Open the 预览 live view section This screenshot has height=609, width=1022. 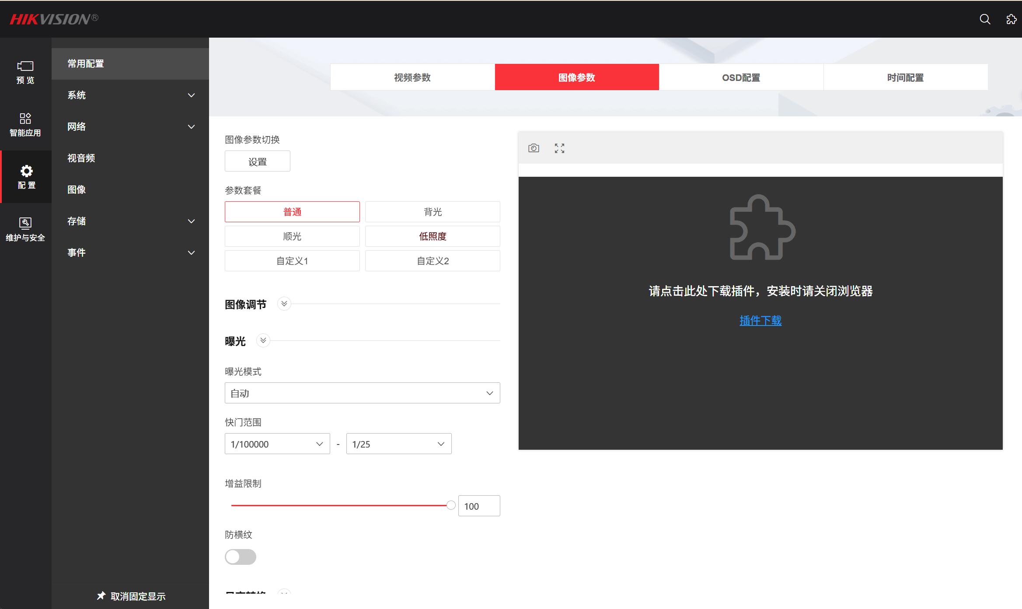click(x=25, y=72)
